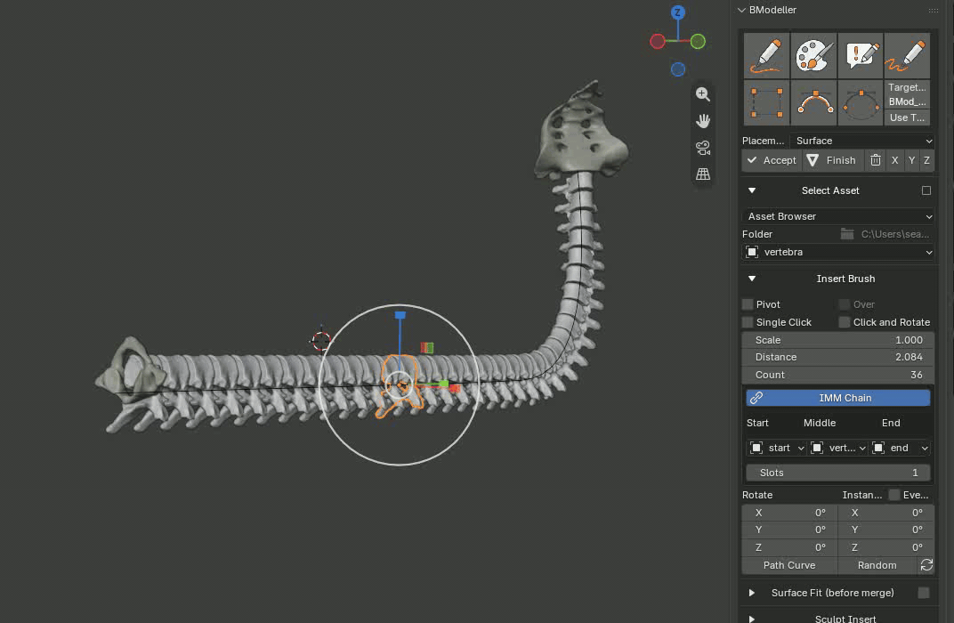Open the Placement Surface dropdown
The height and width of the screenshot is (623, 954).
[x=862, y=141]
